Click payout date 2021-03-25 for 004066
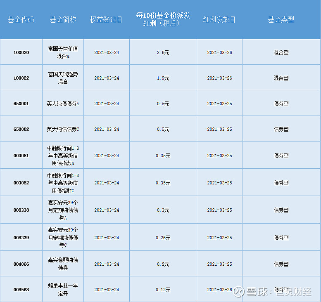The width and height of the screenshot is (321, 302). [x=219, y=264]
